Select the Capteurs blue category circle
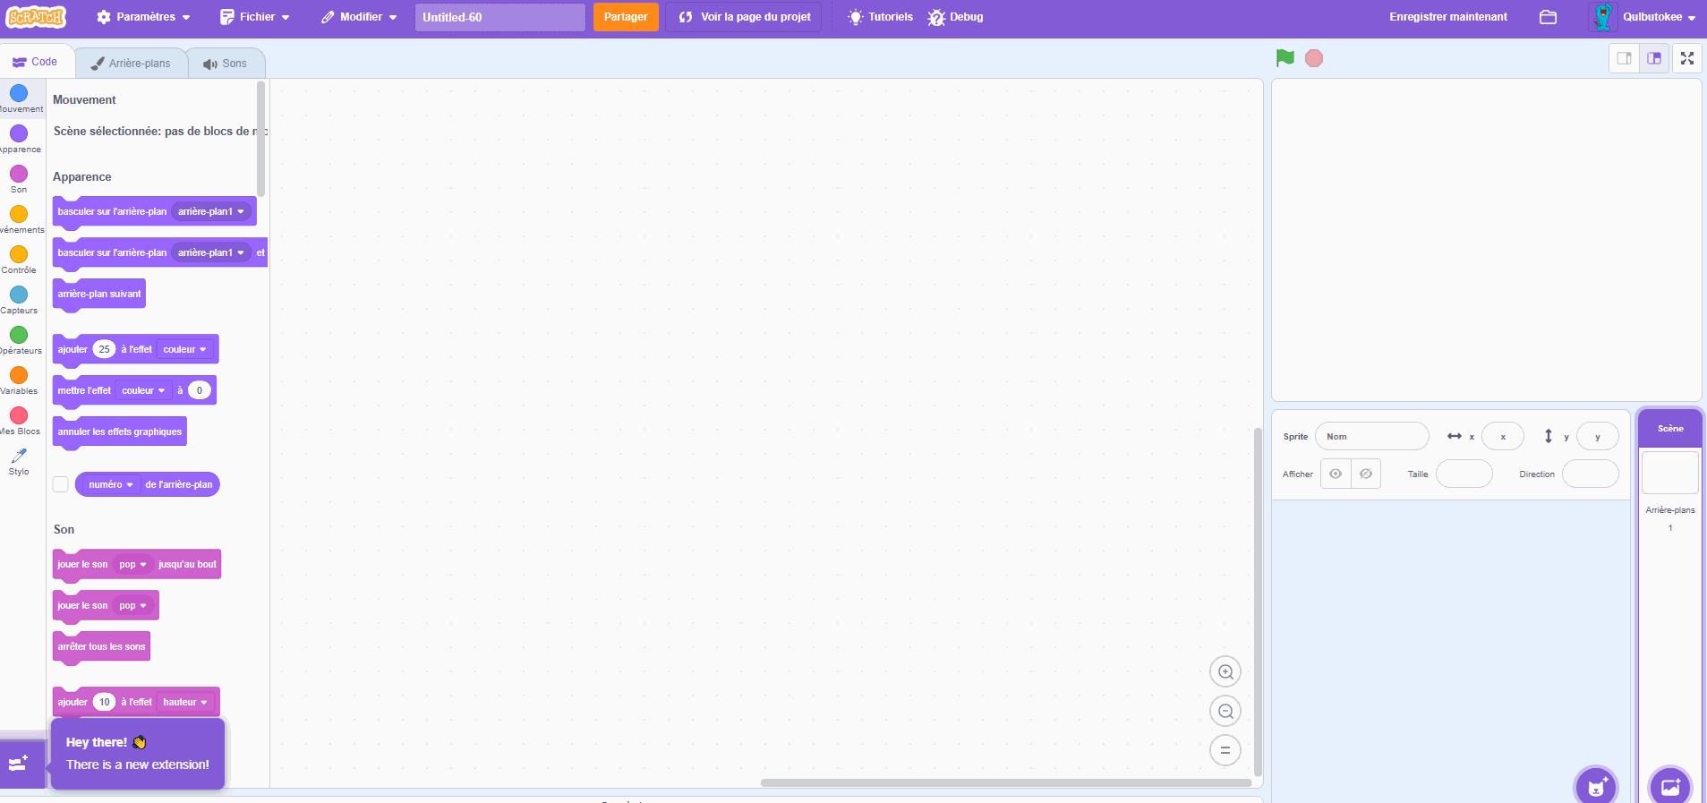 (x=19, y=295)
